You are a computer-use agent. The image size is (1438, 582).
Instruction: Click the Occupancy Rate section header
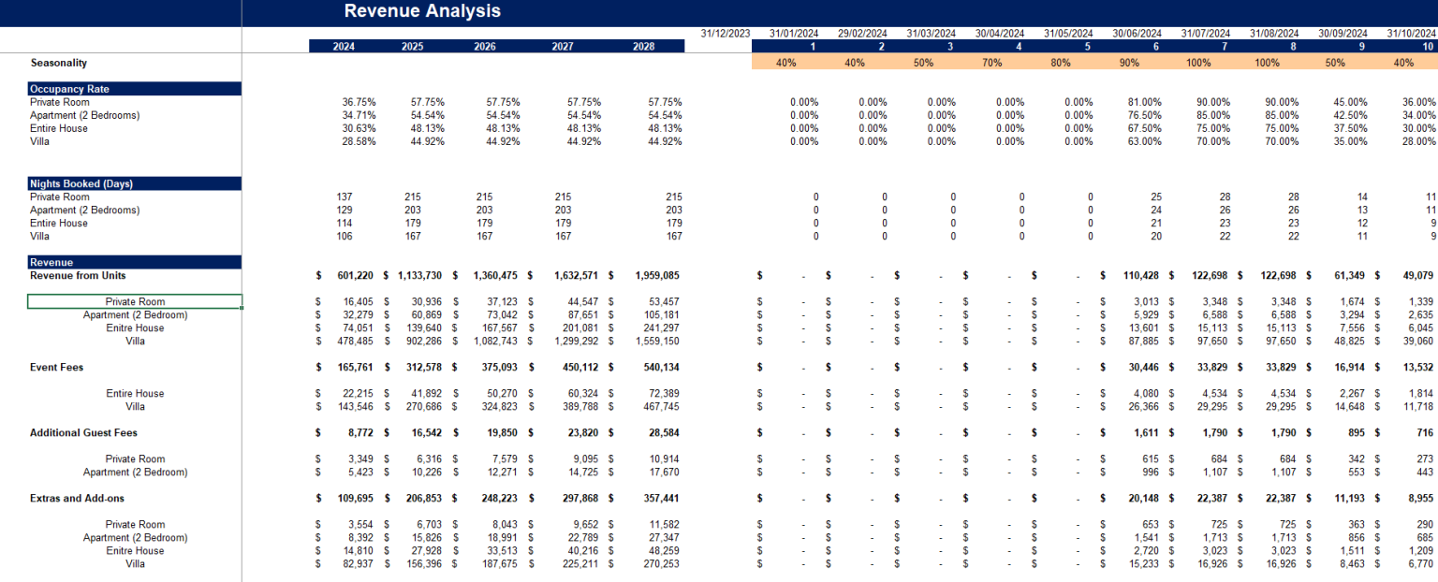click(x=135, y=89)
